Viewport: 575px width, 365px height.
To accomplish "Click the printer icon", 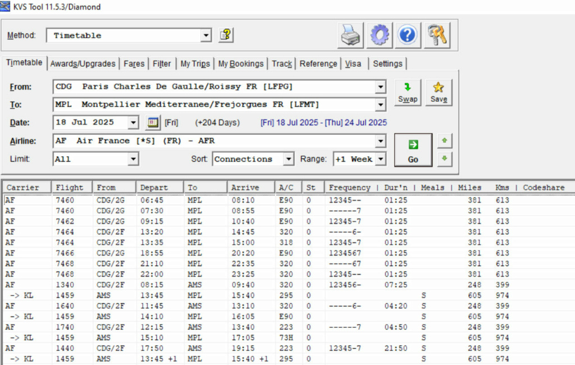I will point(350,35).
